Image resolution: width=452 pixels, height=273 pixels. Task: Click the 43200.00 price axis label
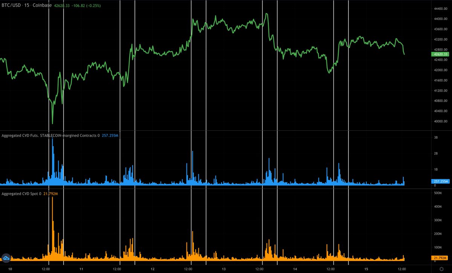click(x=440, y=39)
